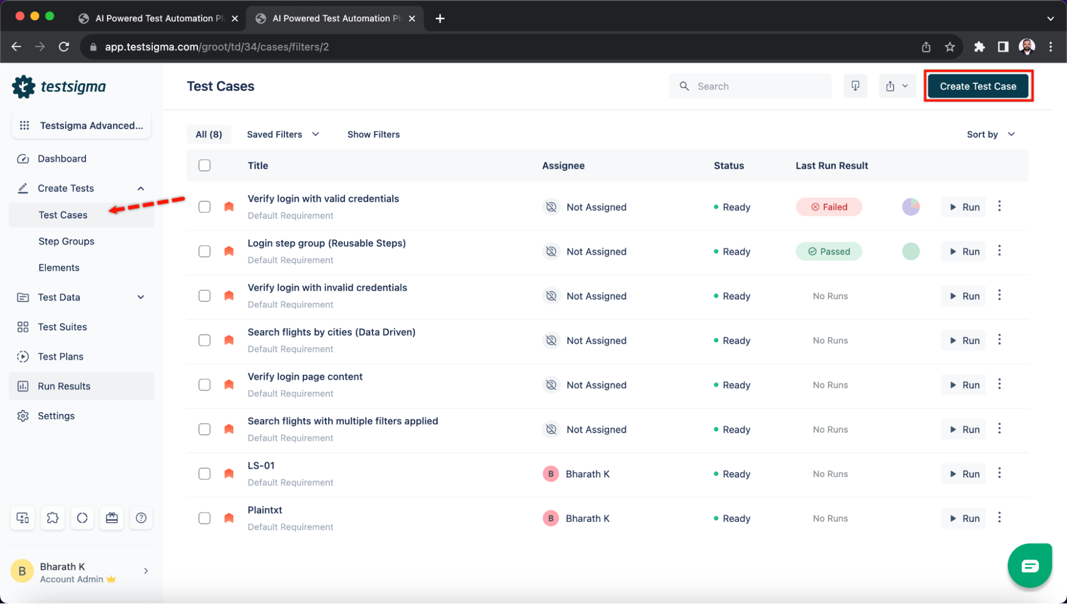Run Verify login with valid credentials
The height and width of the screenshot is (604, 1067).
tap(964, 207)
